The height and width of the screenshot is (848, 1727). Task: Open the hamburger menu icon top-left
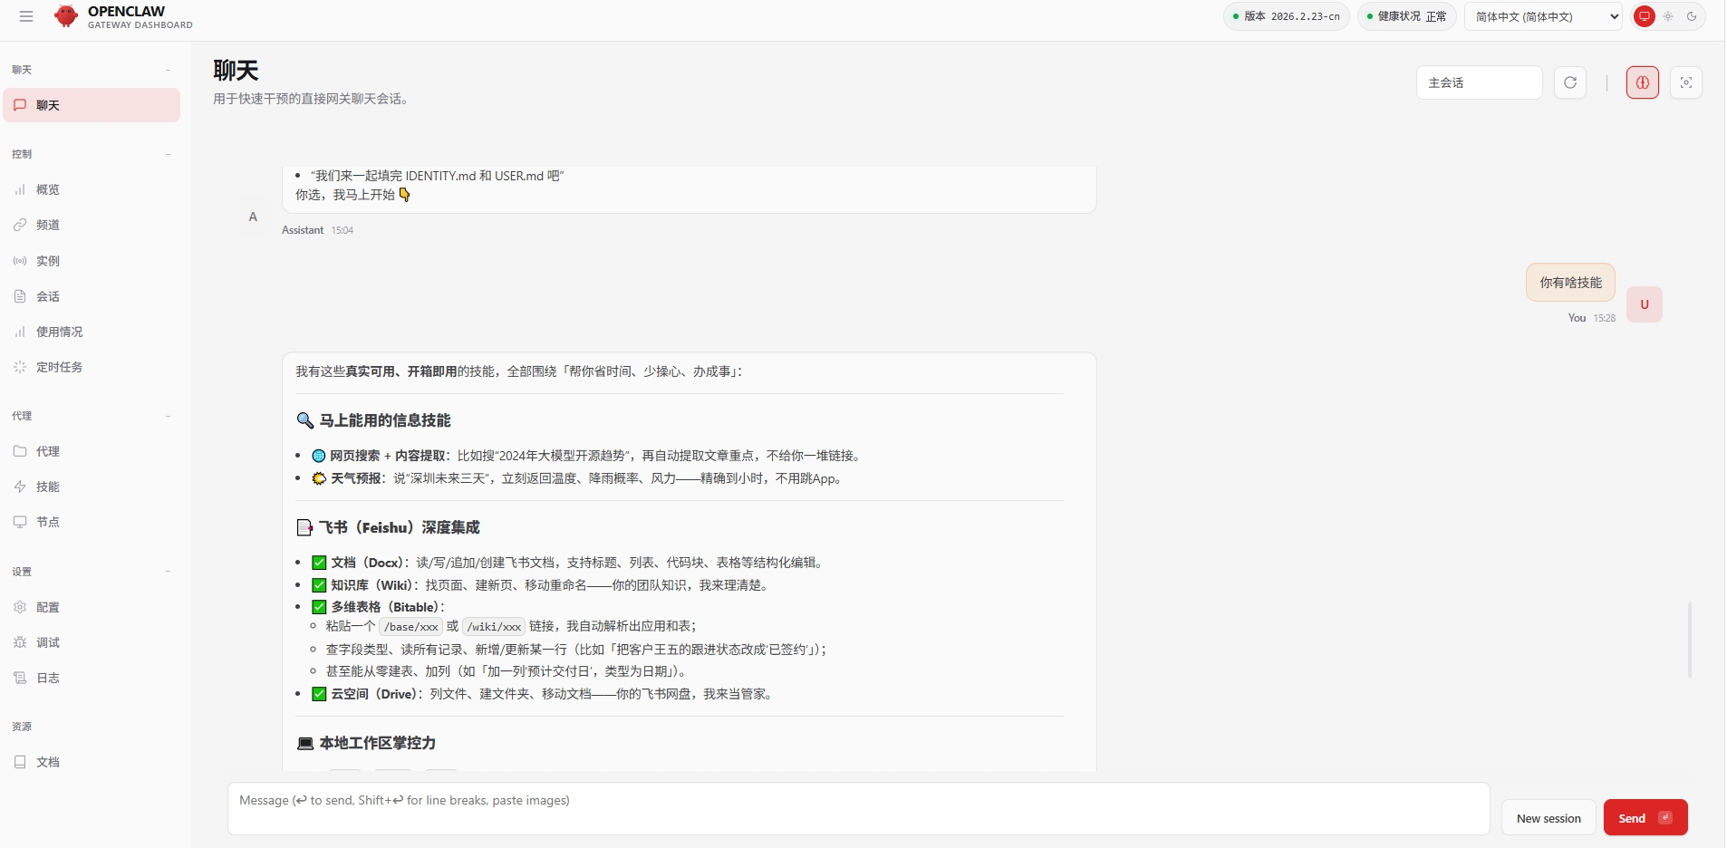tap(26, 16)
